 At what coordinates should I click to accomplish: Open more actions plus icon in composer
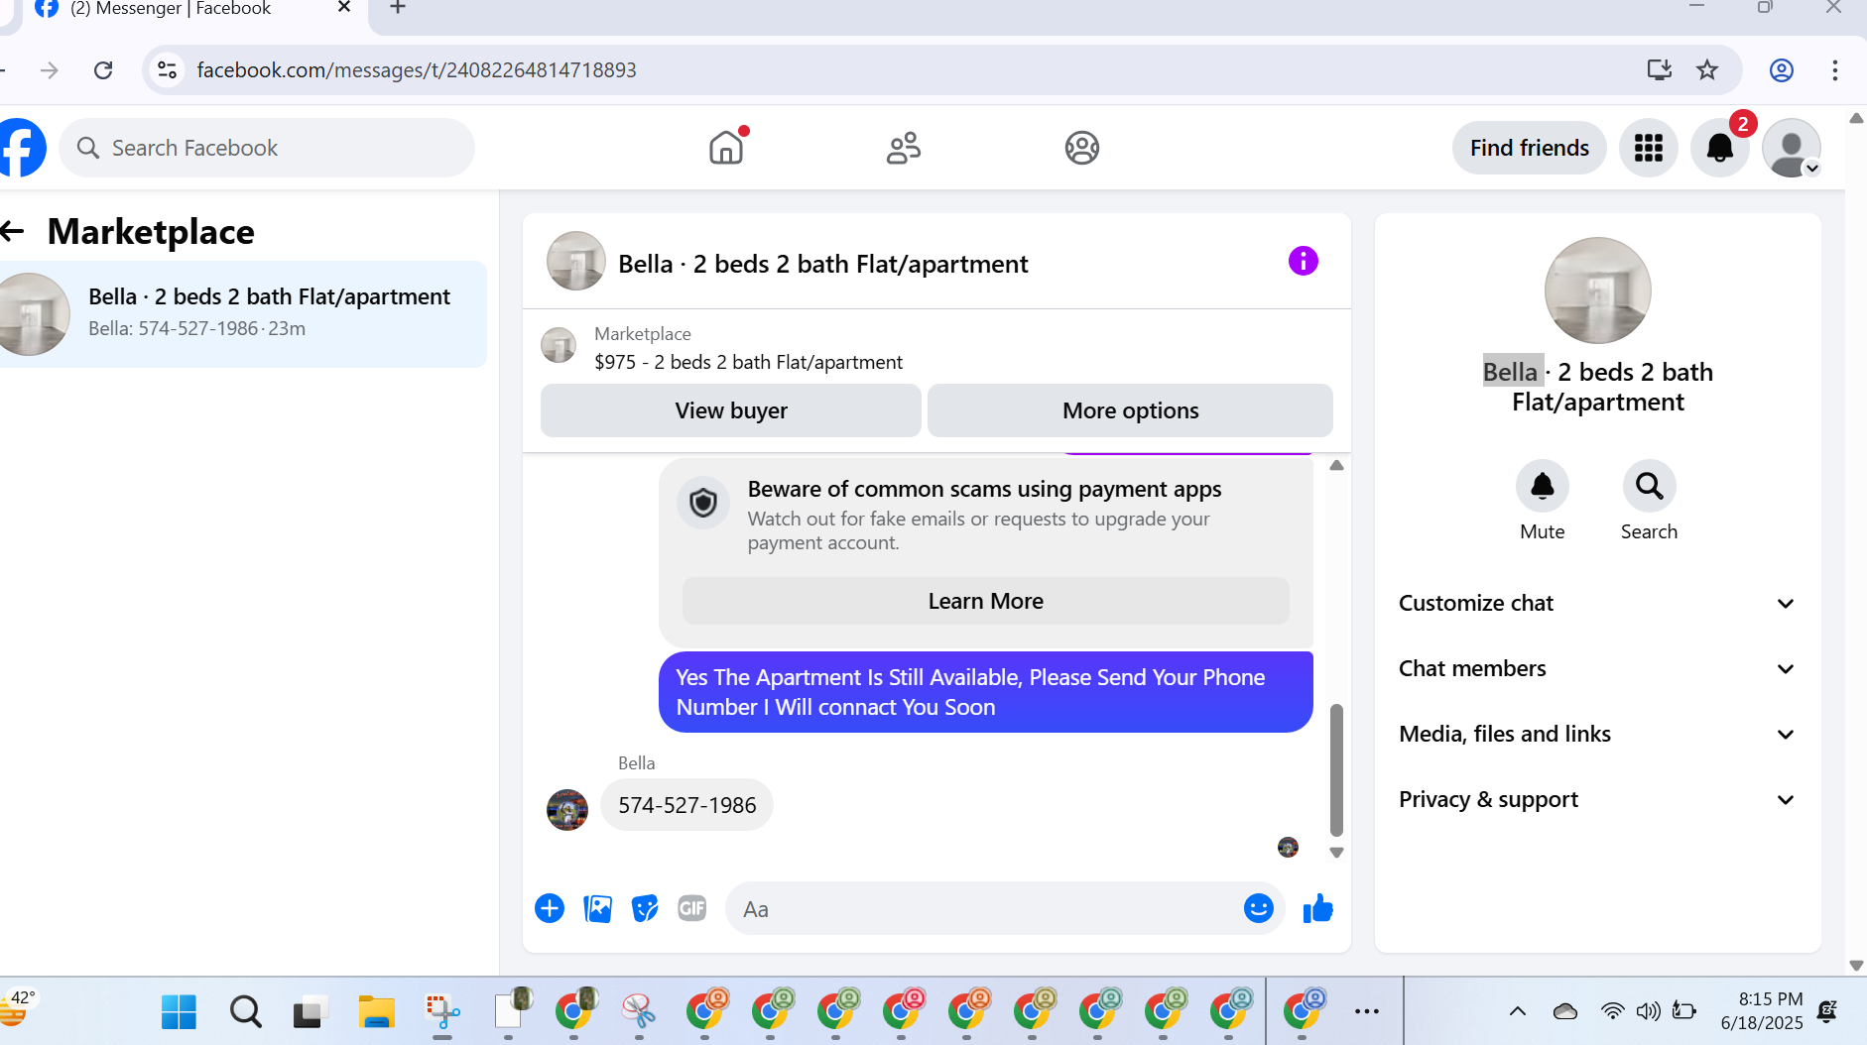(550, 908)
